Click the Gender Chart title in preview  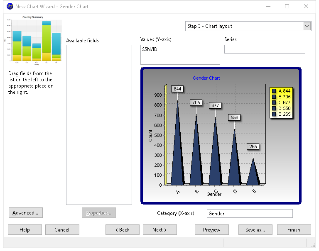pyautogui.click(x=206, y=78)
